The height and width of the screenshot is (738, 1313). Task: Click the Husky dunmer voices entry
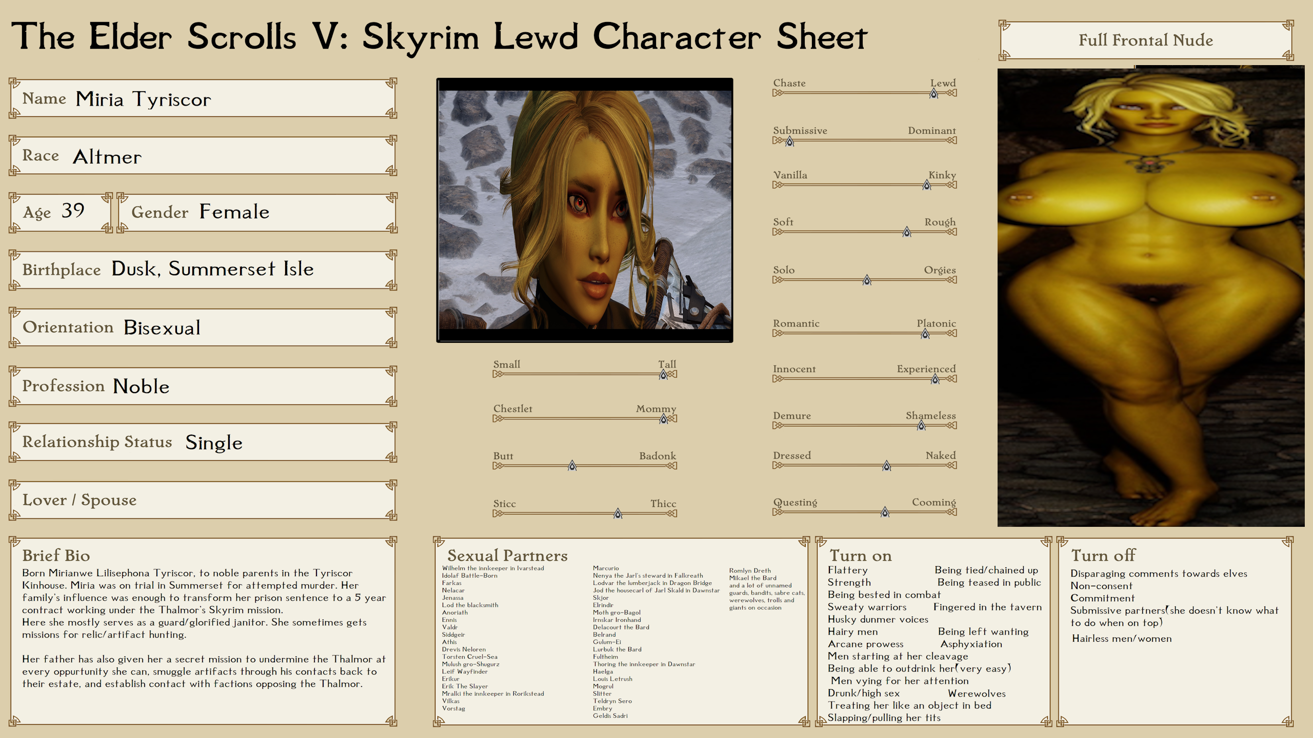(878, 619)
